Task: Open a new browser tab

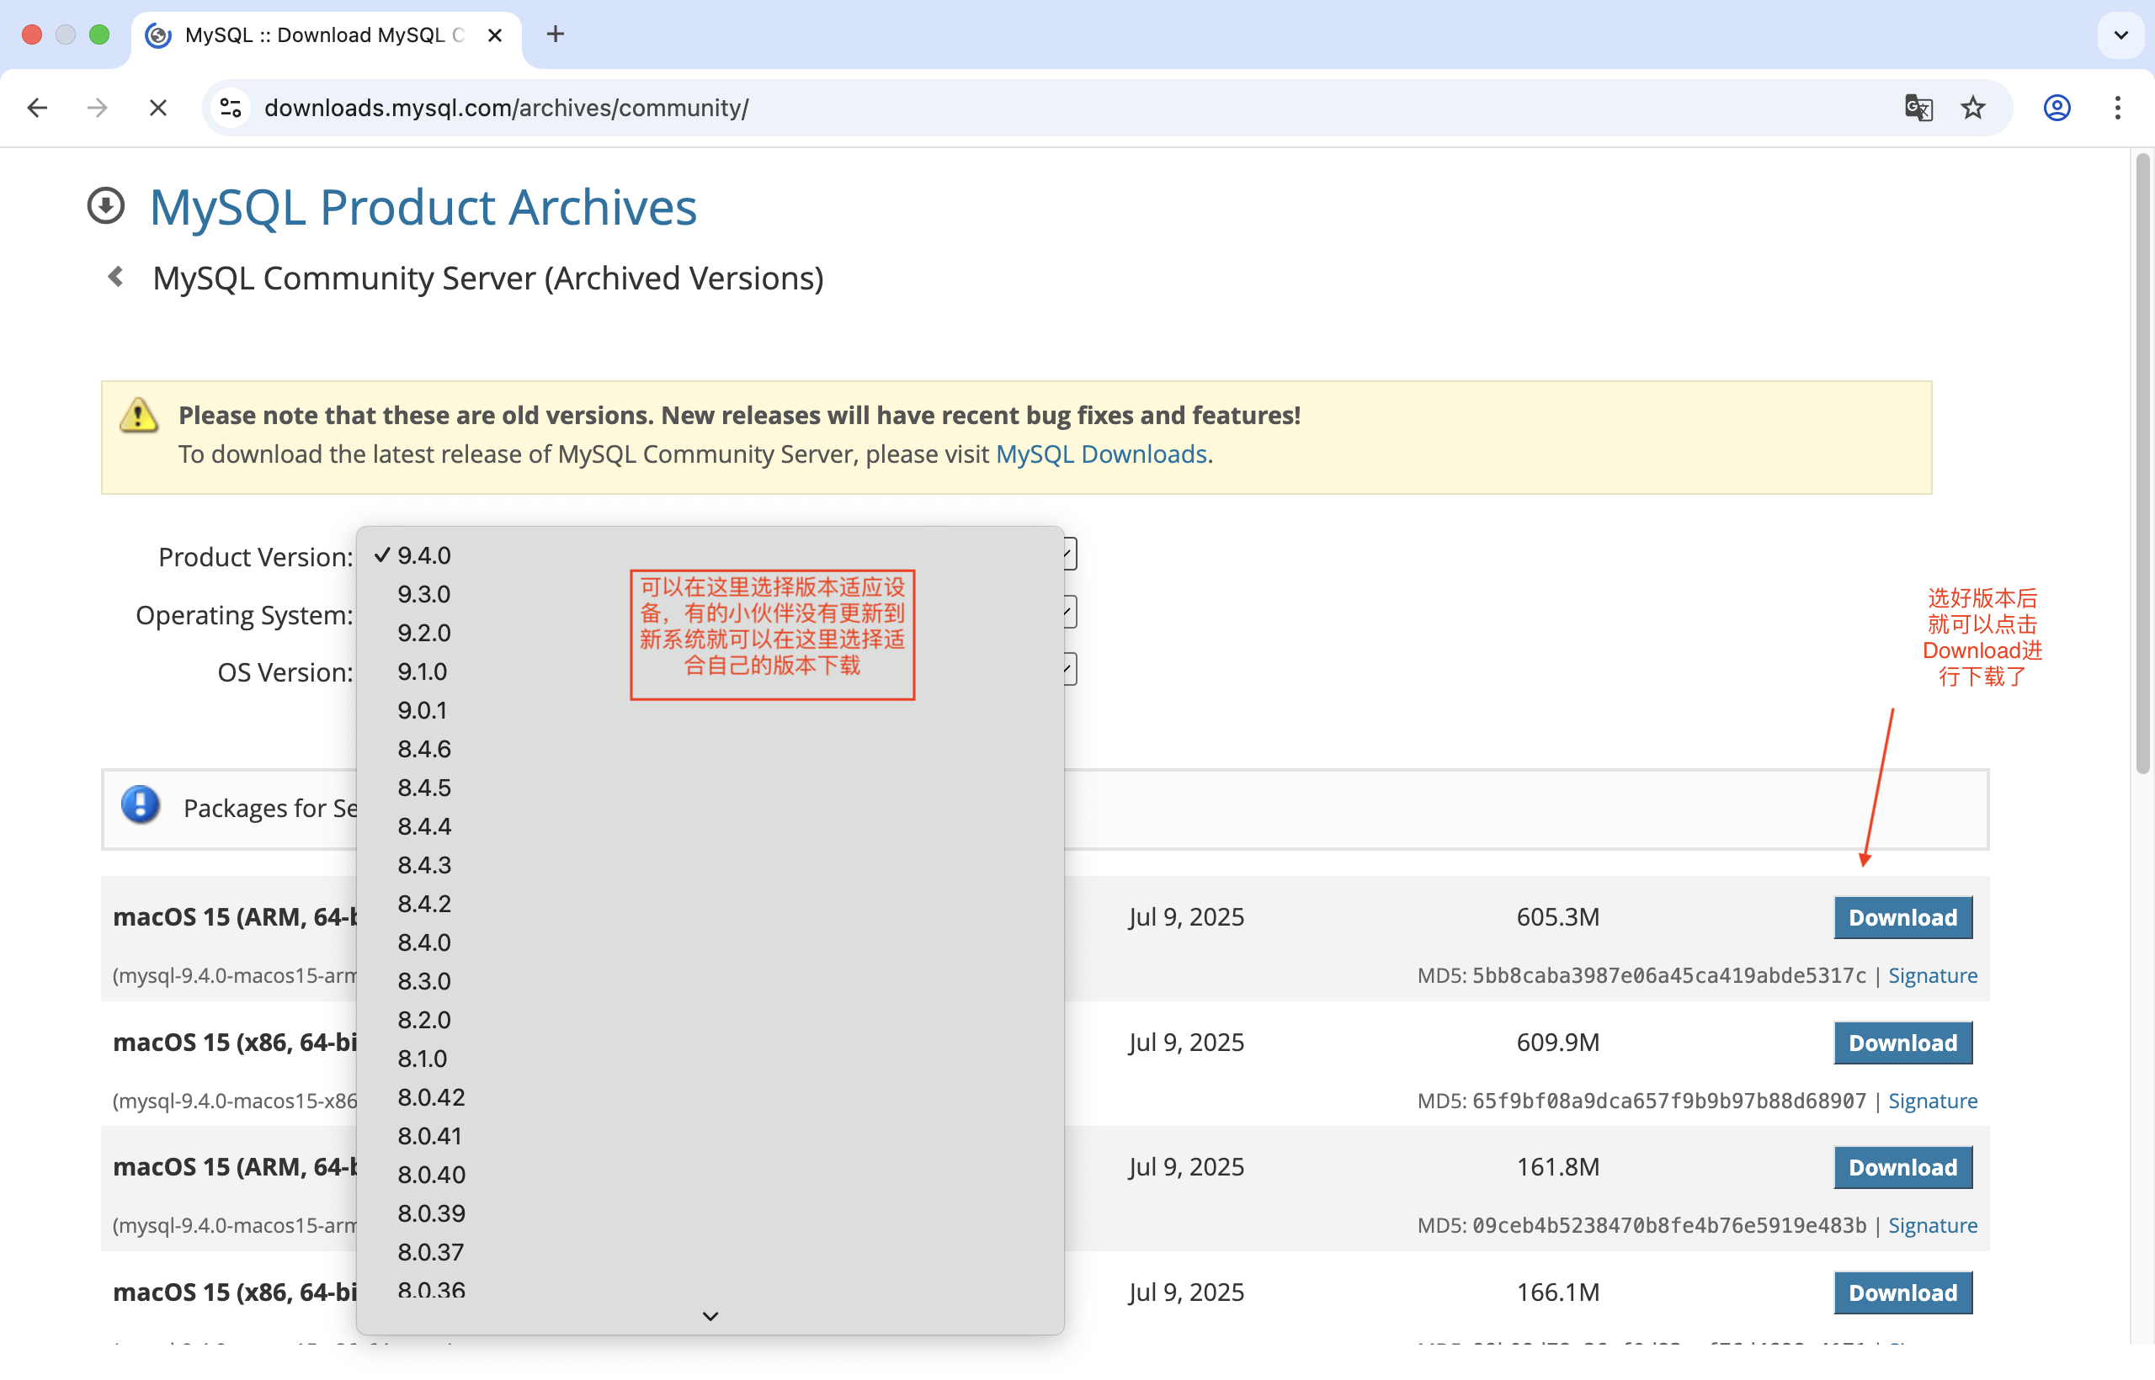Action: coord(555,34)
